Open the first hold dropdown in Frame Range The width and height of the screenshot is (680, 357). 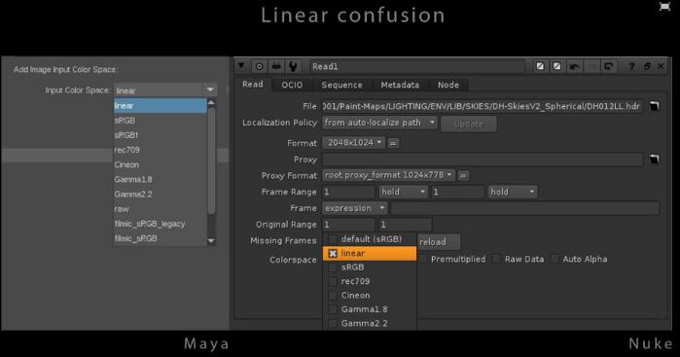click(404, 192)
